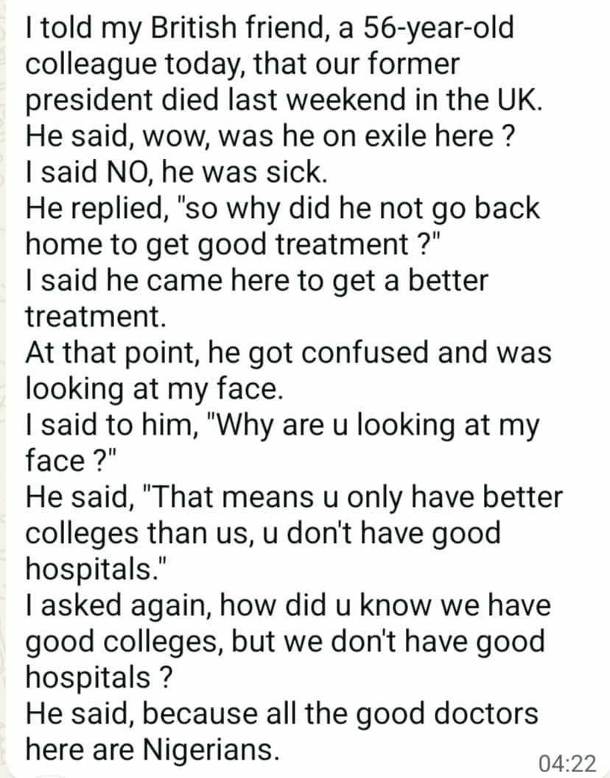The image size is (610, 778).
Task: Click the line "good colleges, but we don't have good"
Action: [x=285, y=642]
